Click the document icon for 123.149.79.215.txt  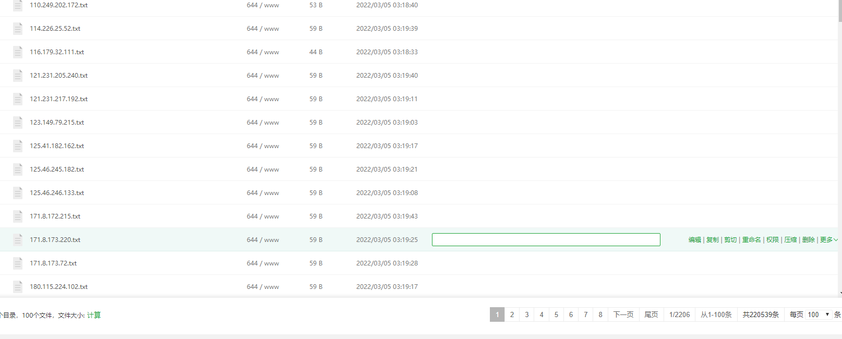[18, 123]
